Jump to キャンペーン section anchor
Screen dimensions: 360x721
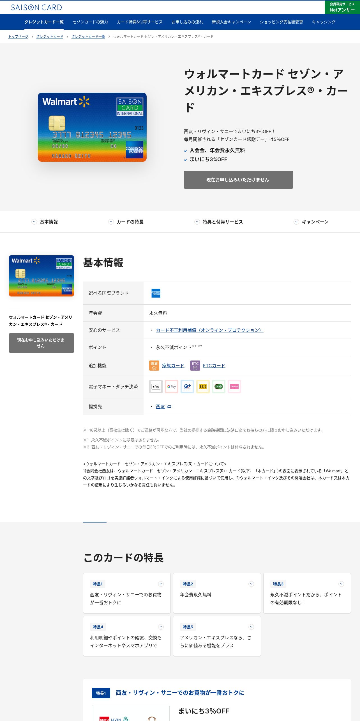[x=315, y=222]
